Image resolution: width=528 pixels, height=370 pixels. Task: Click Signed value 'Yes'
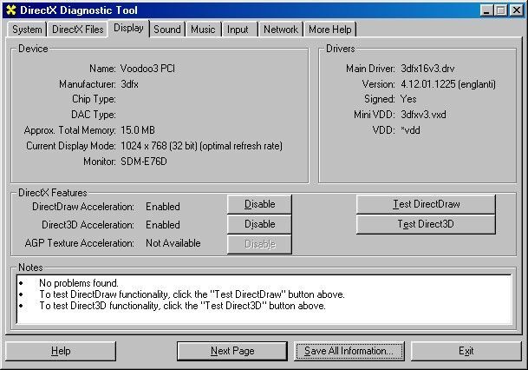pos(408,99)
